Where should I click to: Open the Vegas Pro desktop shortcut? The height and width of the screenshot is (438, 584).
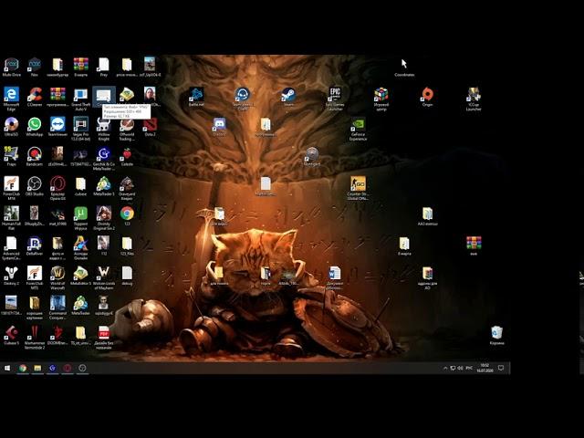tap(80, 124)
